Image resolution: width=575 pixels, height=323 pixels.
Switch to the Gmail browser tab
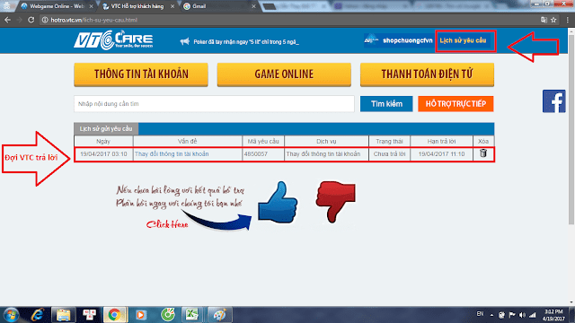(x=219, y=6)
